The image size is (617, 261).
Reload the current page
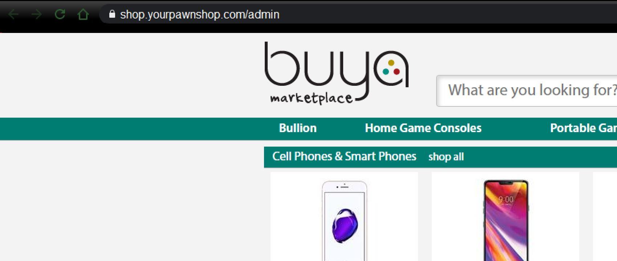pos(60,14)
